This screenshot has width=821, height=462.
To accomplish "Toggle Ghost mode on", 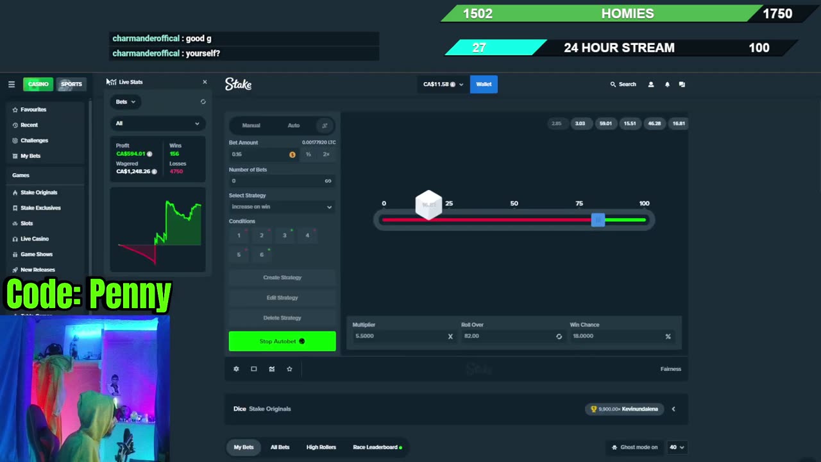I will (x=635, y=447).
